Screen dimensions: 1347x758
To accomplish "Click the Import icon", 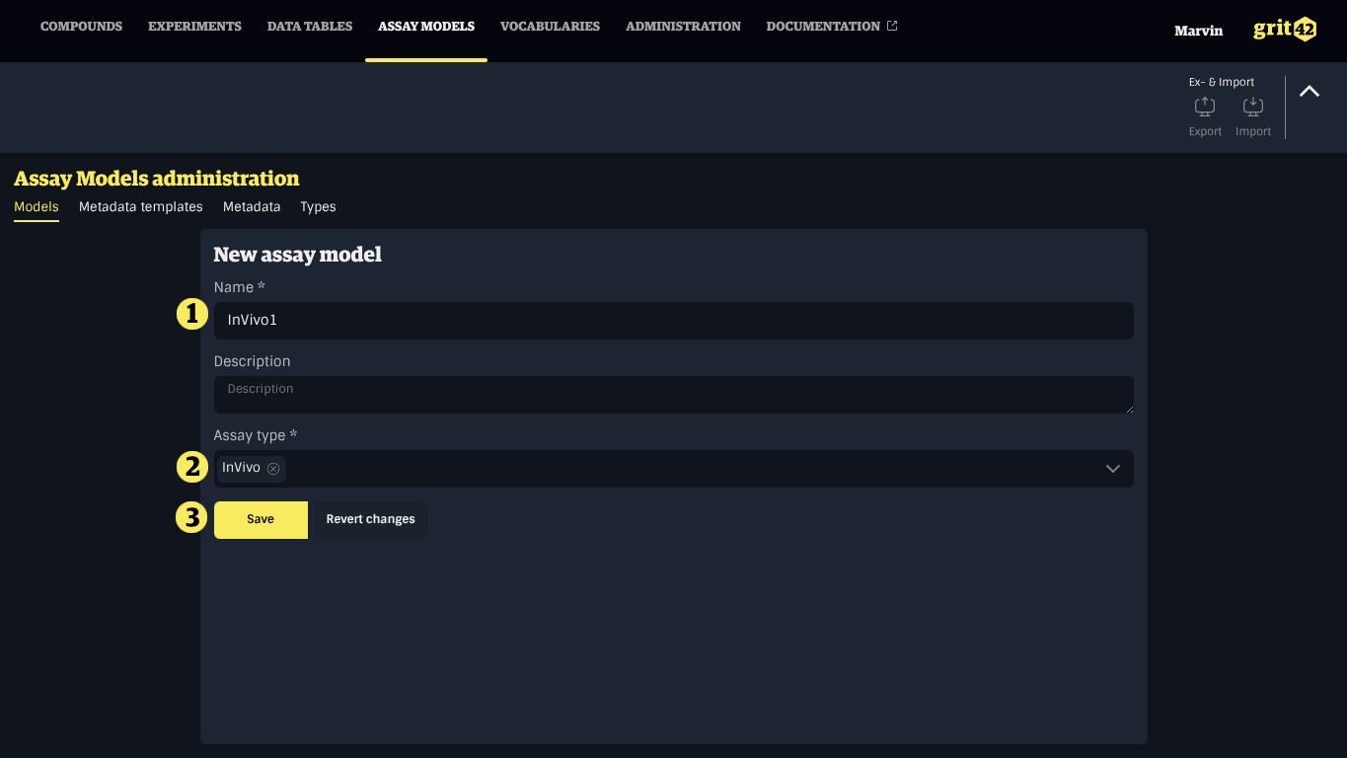I will (1252, 107).
